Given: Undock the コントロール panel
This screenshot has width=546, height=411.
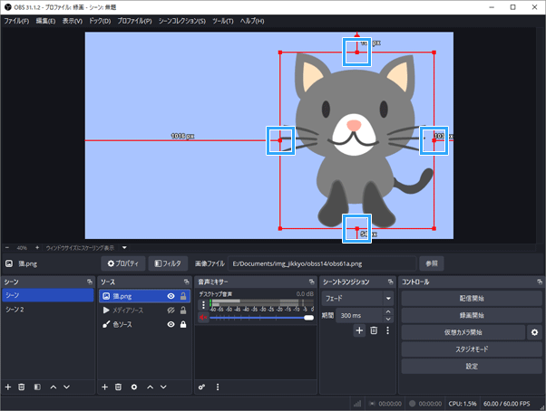Looking at the screenshot, I should click(540, 282).
